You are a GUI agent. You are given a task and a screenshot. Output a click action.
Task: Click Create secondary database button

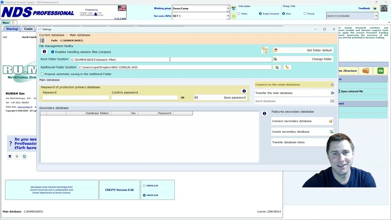(302, 132)
